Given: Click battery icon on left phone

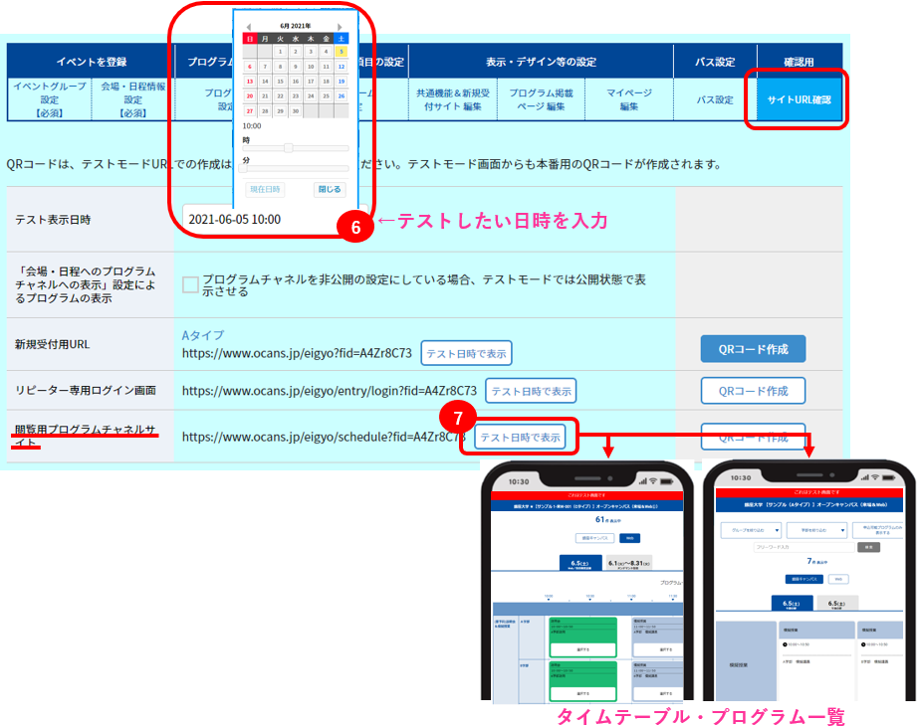Looking at the screenshot, I should [x=667, y=481].
